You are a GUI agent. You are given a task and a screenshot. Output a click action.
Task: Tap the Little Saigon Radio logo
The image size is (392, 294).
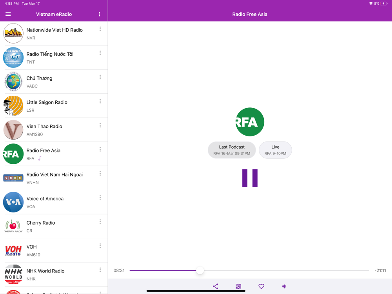[x=13, y=105]
